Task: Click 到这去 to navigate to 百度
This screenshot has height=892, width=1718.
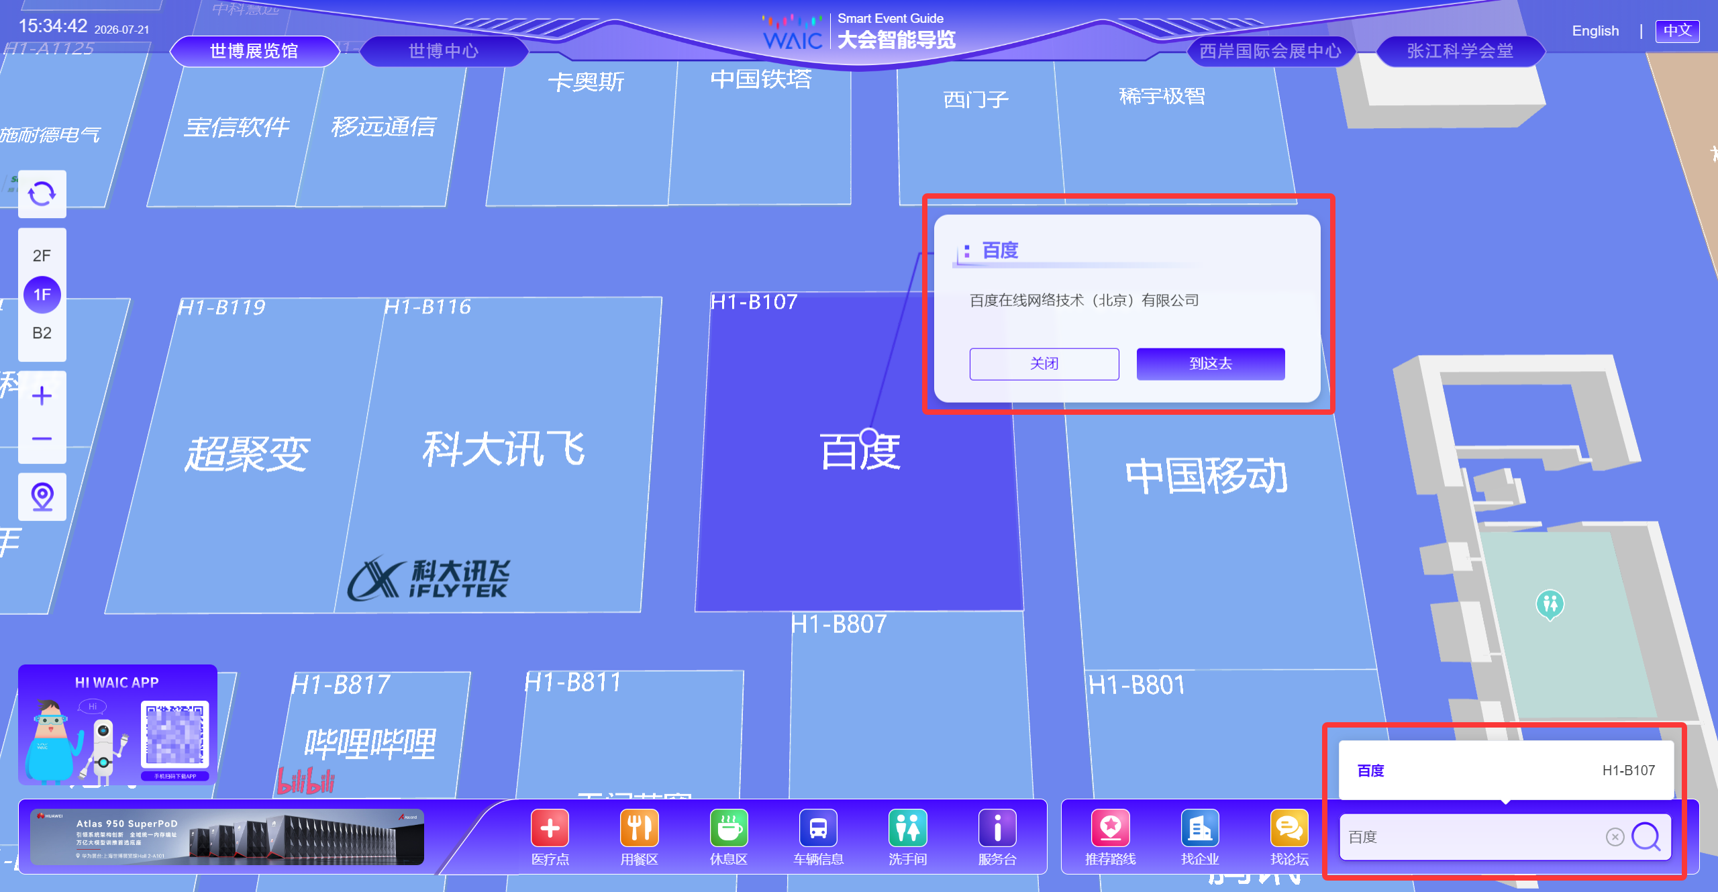Action: pos(1211,364)
